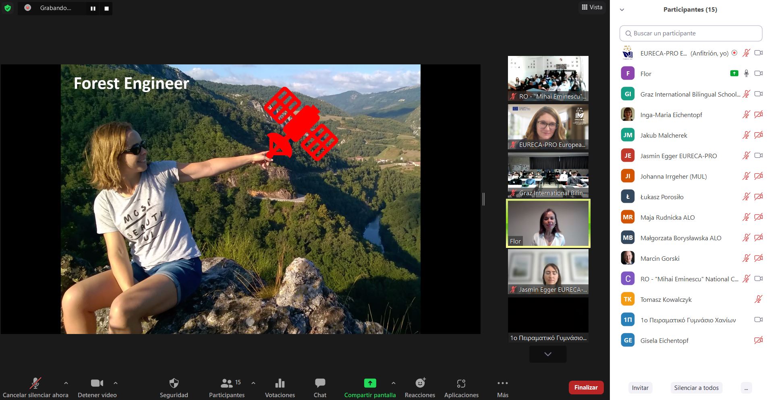The width and height of the screenshot is (771, 400).
Task: Toggle microphone with Cancelar silenciar ahora
Action: (35, 383)
